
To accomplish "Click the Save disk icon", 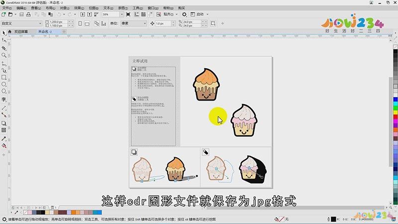I will (21, 14).
